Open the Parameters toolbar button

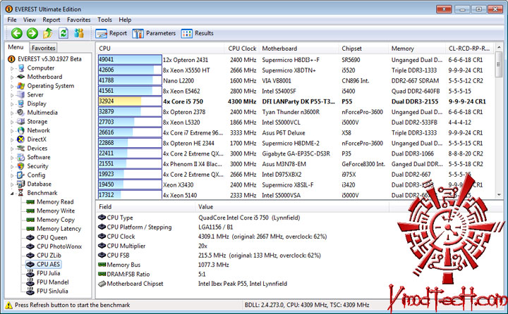pyautogui.click(x=154, y=33)
